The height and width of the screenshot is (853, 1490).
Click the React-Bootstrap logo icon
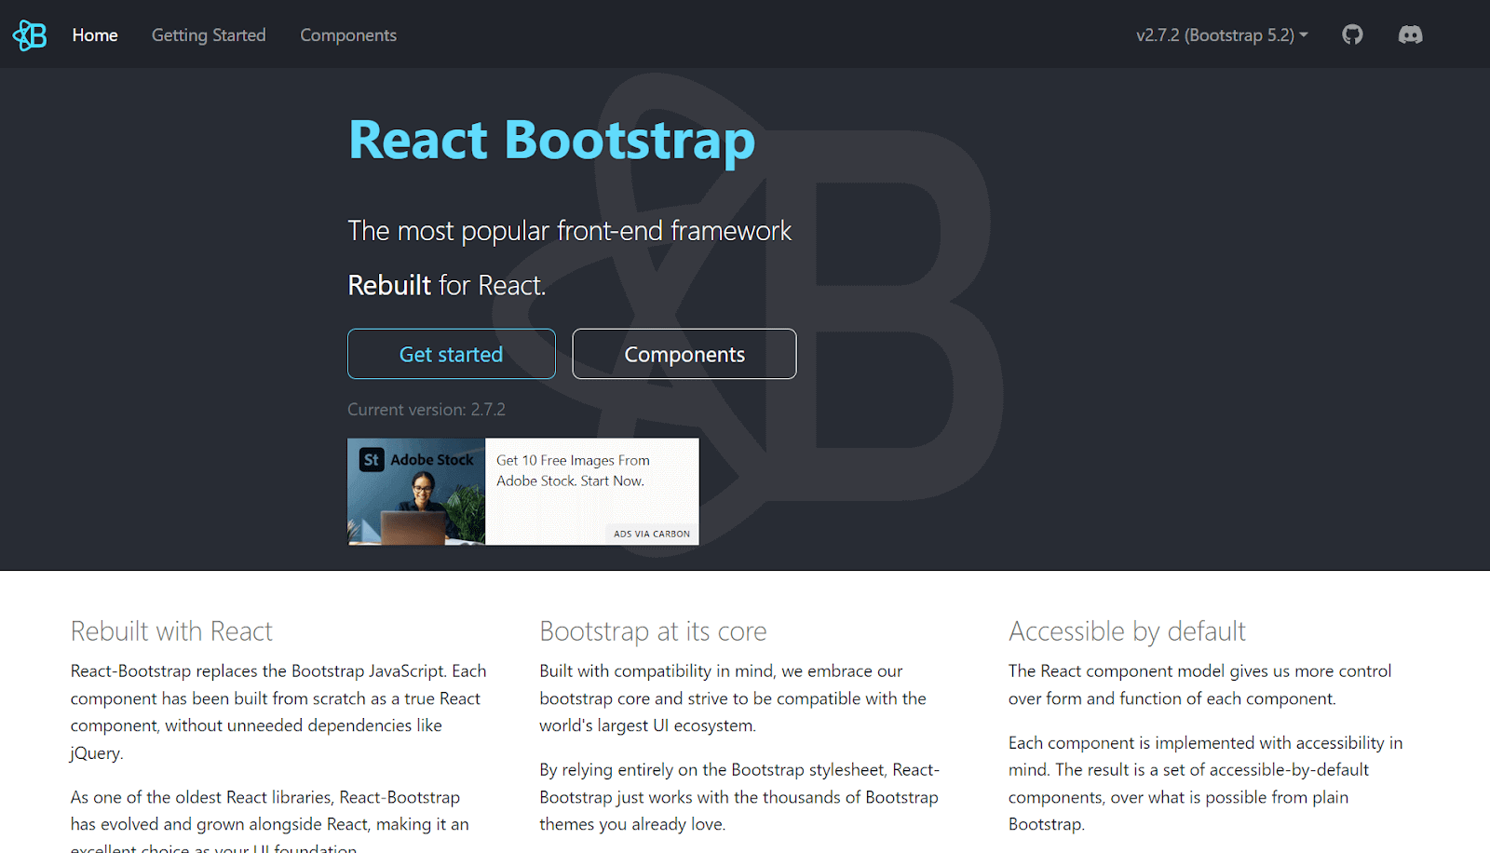point(29,34)
